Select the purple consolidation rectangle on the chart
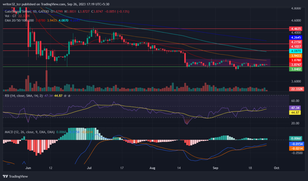 click(x=228, y=62)
